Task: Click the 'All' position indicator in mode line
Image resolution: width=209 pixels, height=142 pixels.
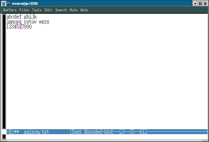Action: click(143, 132)
